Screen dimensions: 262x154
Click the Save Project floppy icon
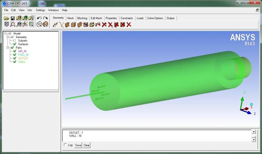pos(13,18)
